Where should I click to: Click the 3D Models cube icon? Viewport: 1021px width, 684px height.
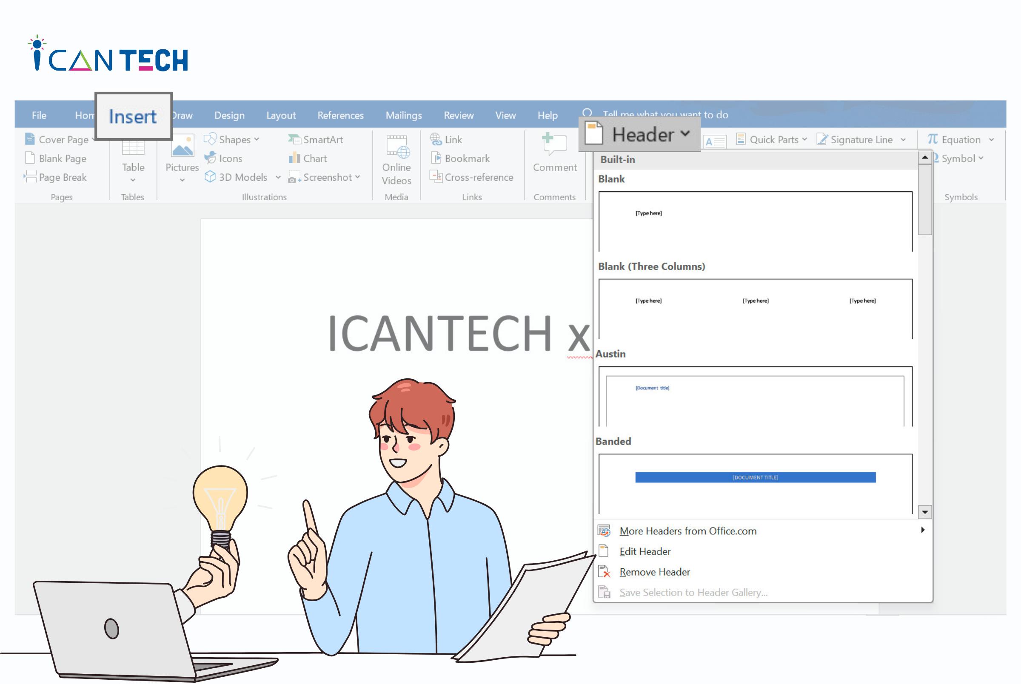pyautogui.click(x=210, y=177)
